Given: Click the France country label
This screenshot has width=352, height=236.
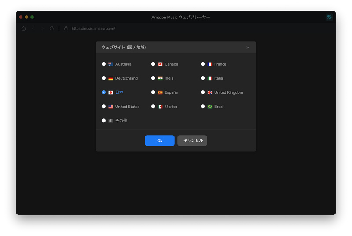Looking at the screenshot, I should point(220,64).
